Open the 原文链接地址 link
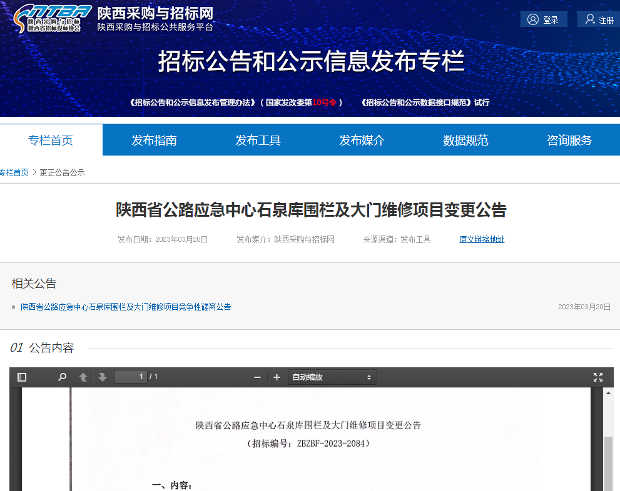Image resolution: width=620 pixels, height=491 pixels. (x=482, y=239)
